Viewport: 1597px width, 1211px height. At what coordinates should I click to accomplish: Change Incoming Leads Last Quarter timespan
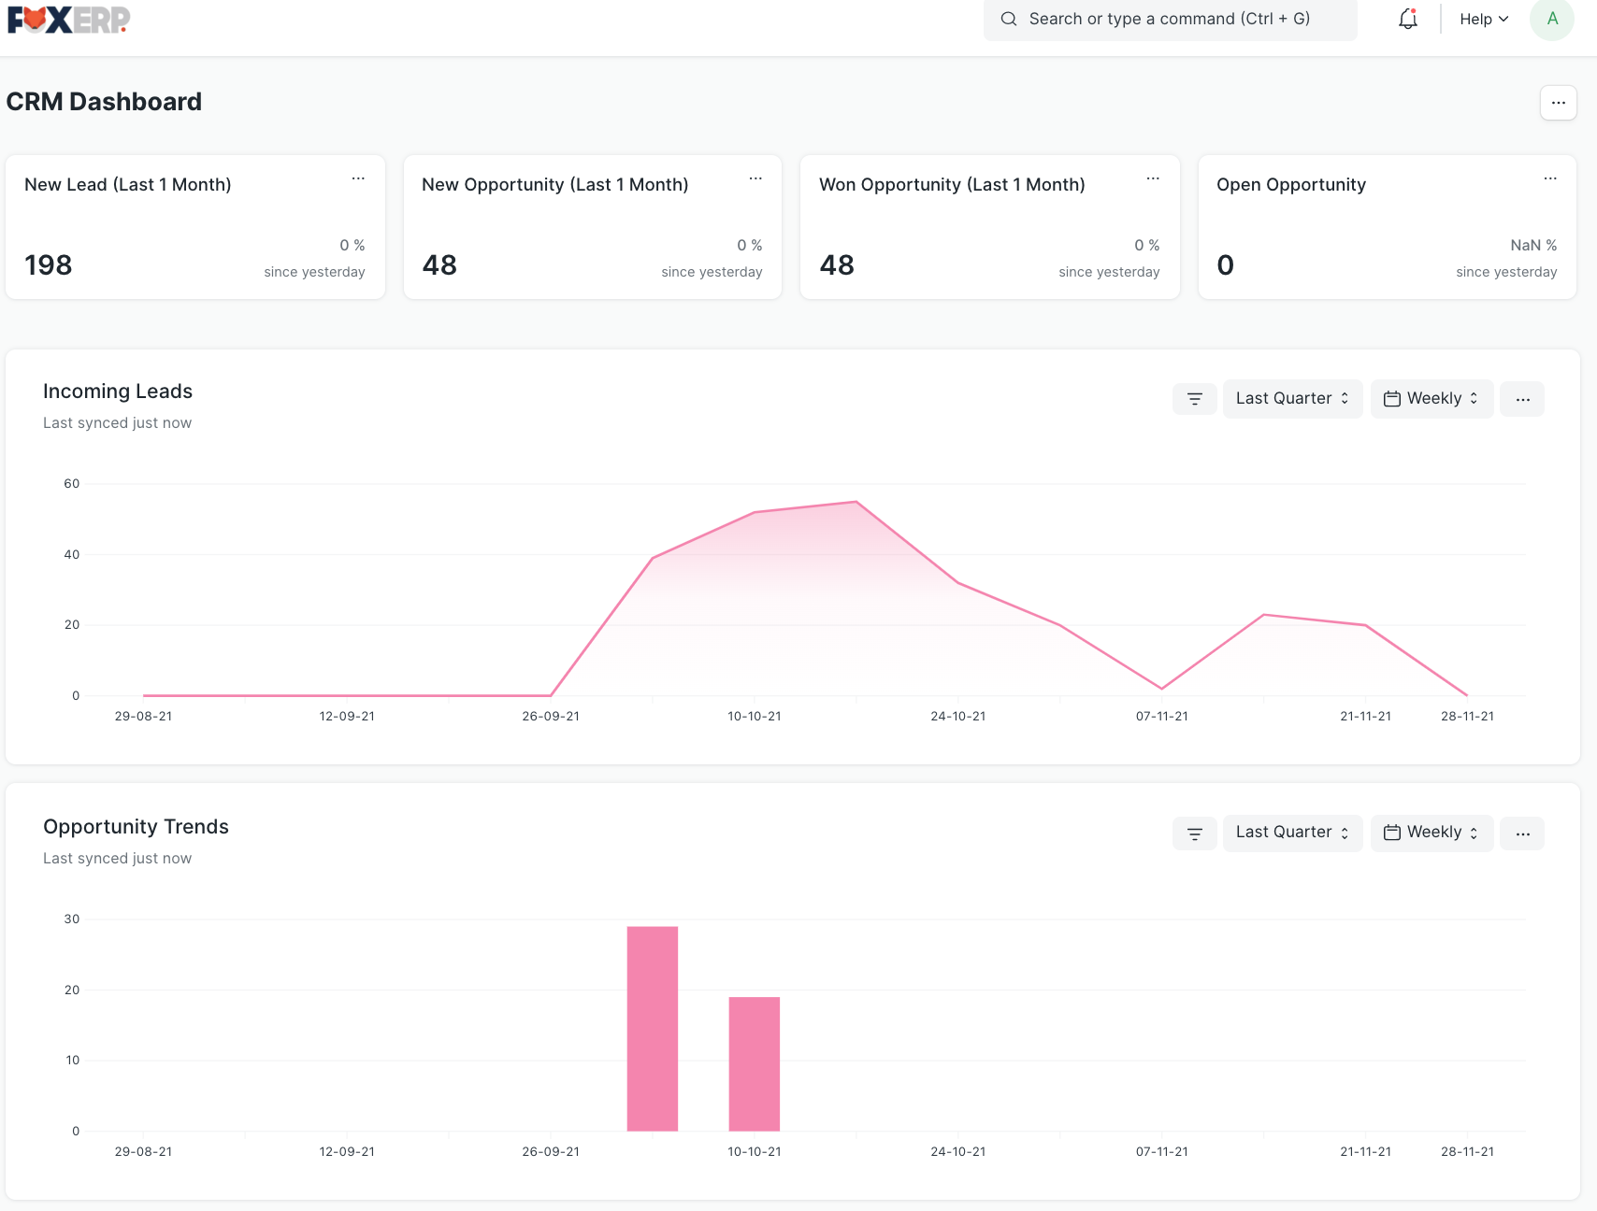(1292, 399)
